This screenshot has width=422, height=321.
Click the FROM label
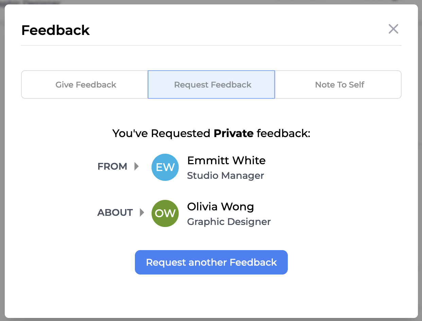[112, 167]
